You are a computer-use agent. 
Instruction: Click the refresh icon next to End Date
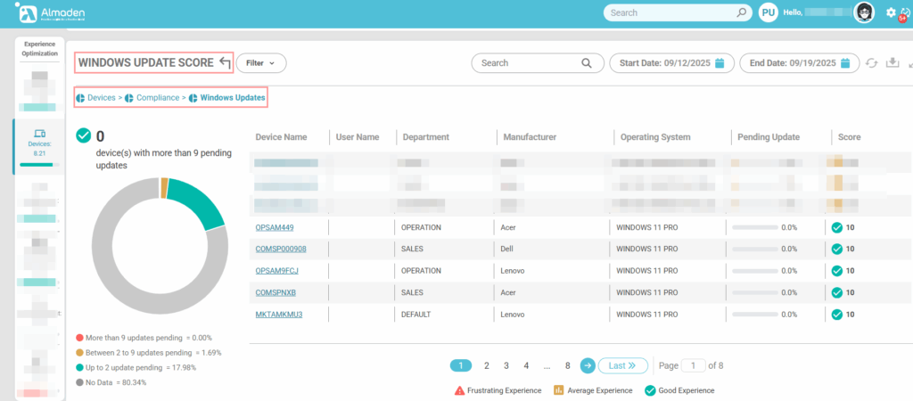(872, 63)
